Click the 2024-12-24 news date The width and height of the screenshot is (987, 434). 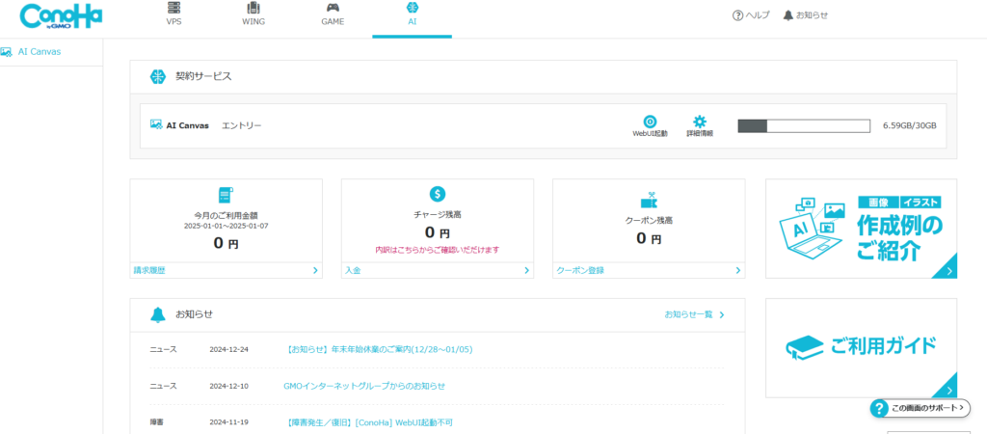229,349
